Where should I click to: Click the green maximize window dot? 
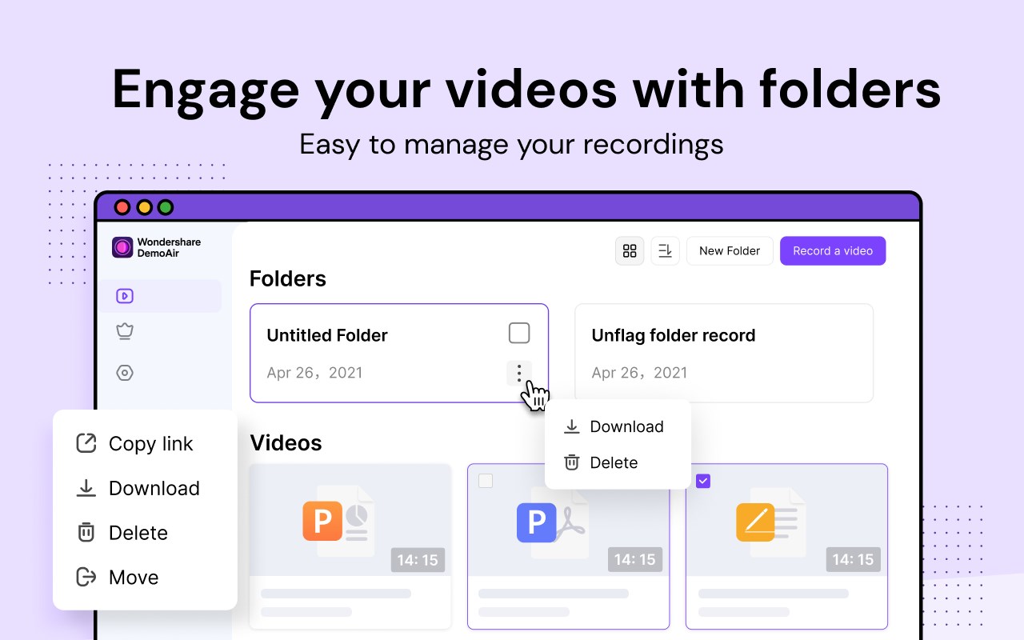tap(166, 207)
